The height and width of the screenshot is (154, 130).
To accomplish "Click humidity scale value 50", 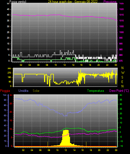I will pyautogui.click(x=5, y=120).
